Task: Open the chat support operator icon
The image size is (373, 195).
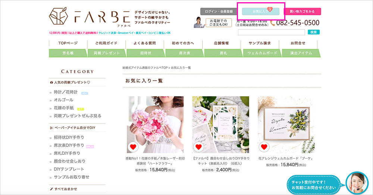Action: 357,183
